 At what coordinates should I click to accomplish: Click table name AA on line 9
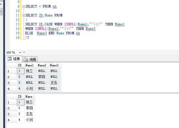coord(55,6)
